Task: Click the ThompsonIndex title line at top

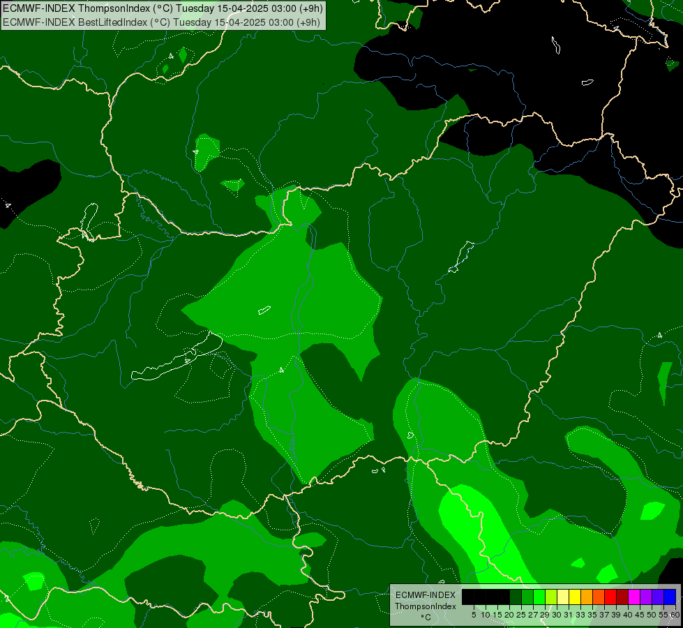Action: (x=163, y=8)
